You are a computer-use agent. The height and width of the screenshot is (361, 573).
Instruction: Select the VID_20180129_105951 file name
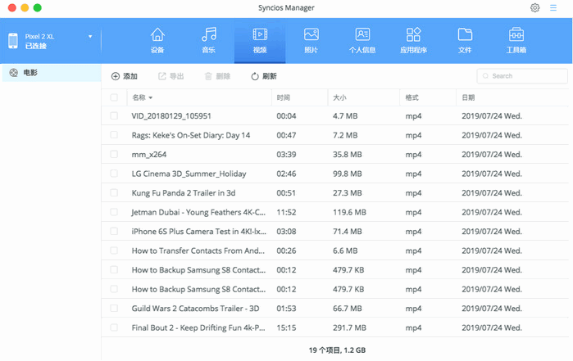point(171,116)
